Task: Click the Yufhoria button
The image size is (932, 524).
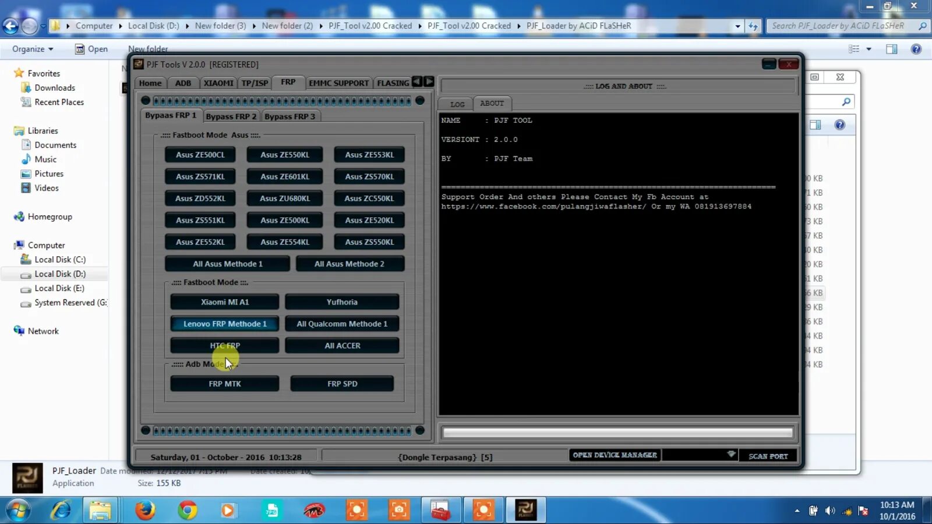Action: [x=342, y=302]
